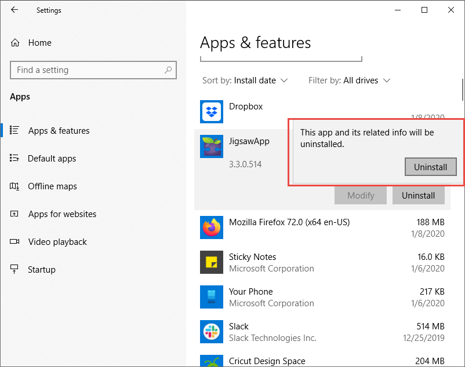Select the Your Phone app icon

(212, 297)
